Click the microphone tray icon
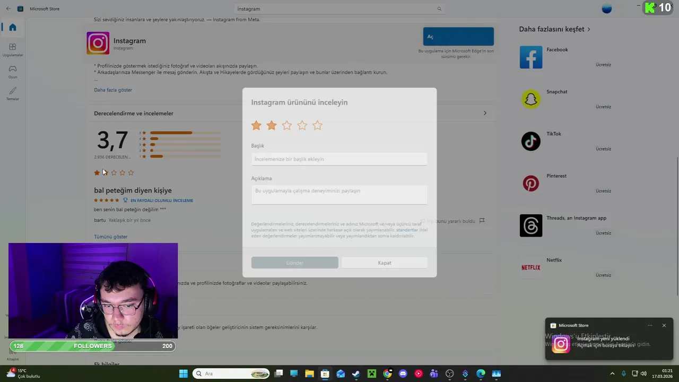 click(623, 374)
